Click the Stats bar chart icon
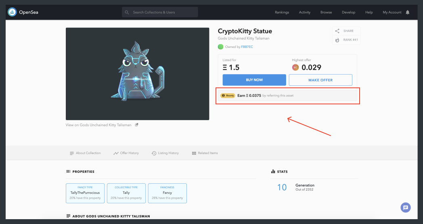This screenshot has height=224, width=423. click(273, 172)
